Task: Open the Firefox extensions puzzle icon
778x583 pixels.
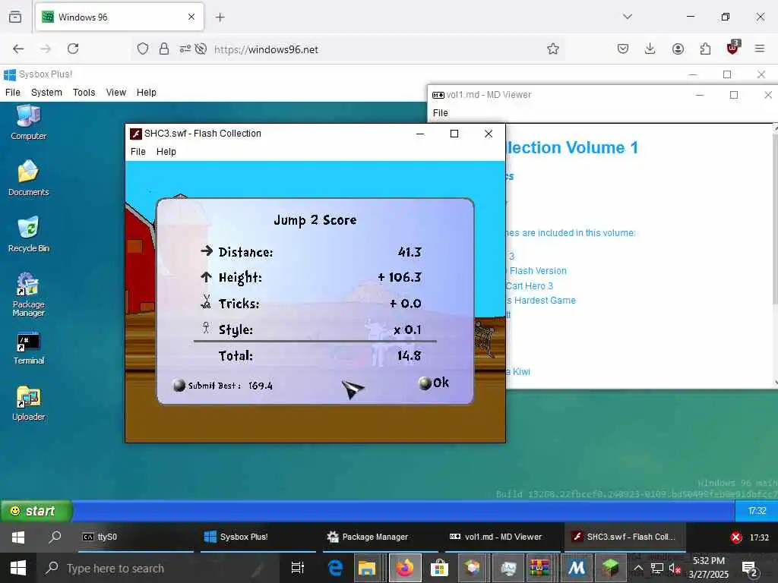Action: pyautogui.click(x=705, y=49)
